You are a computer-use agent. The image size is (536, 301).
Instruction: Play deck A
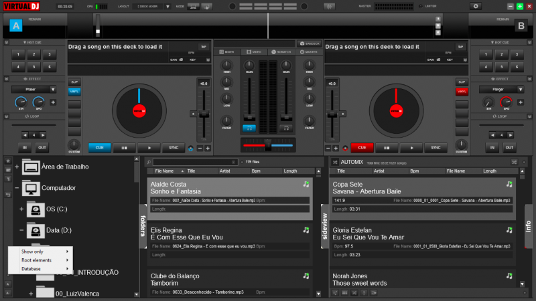(x=149, y=148)
